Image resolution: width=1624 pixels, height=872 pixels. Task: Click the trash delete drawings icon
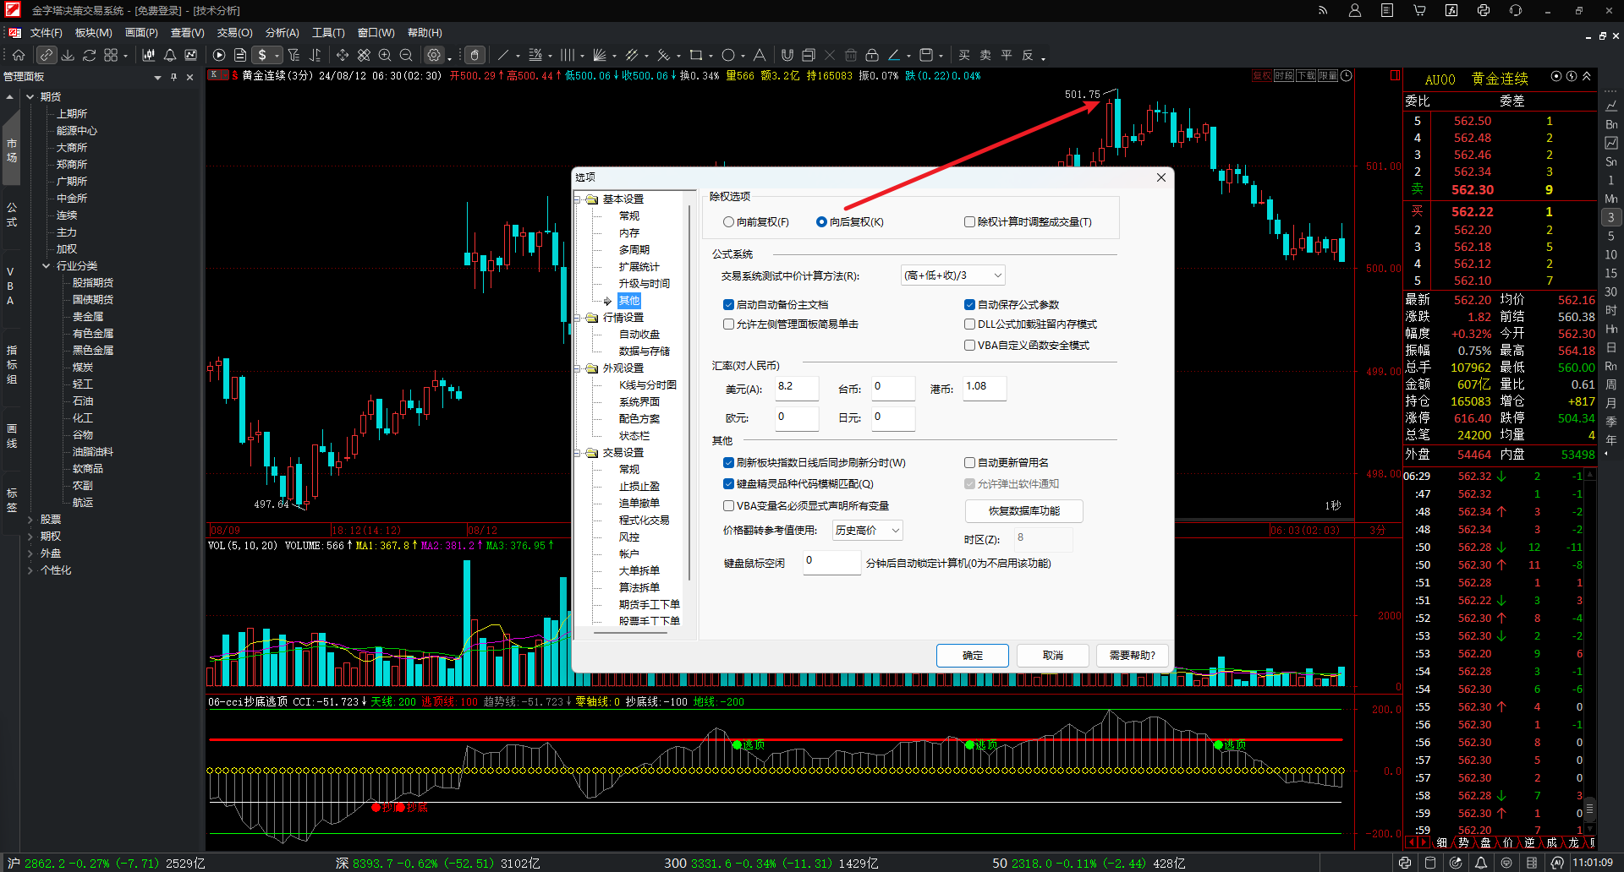pos(851,55)
